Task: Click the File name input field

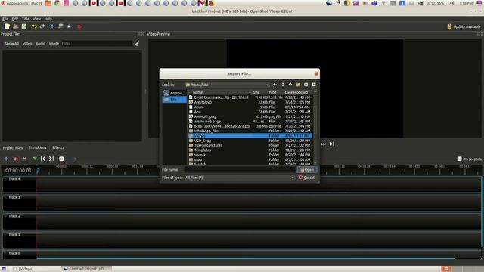Action: 240,169
